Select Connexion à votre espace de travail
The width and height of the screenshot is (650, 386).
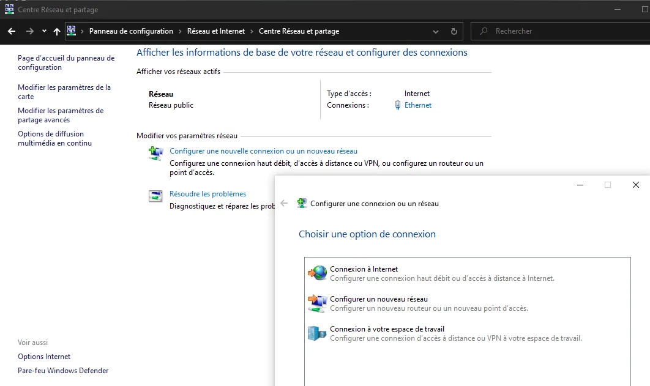467,333
